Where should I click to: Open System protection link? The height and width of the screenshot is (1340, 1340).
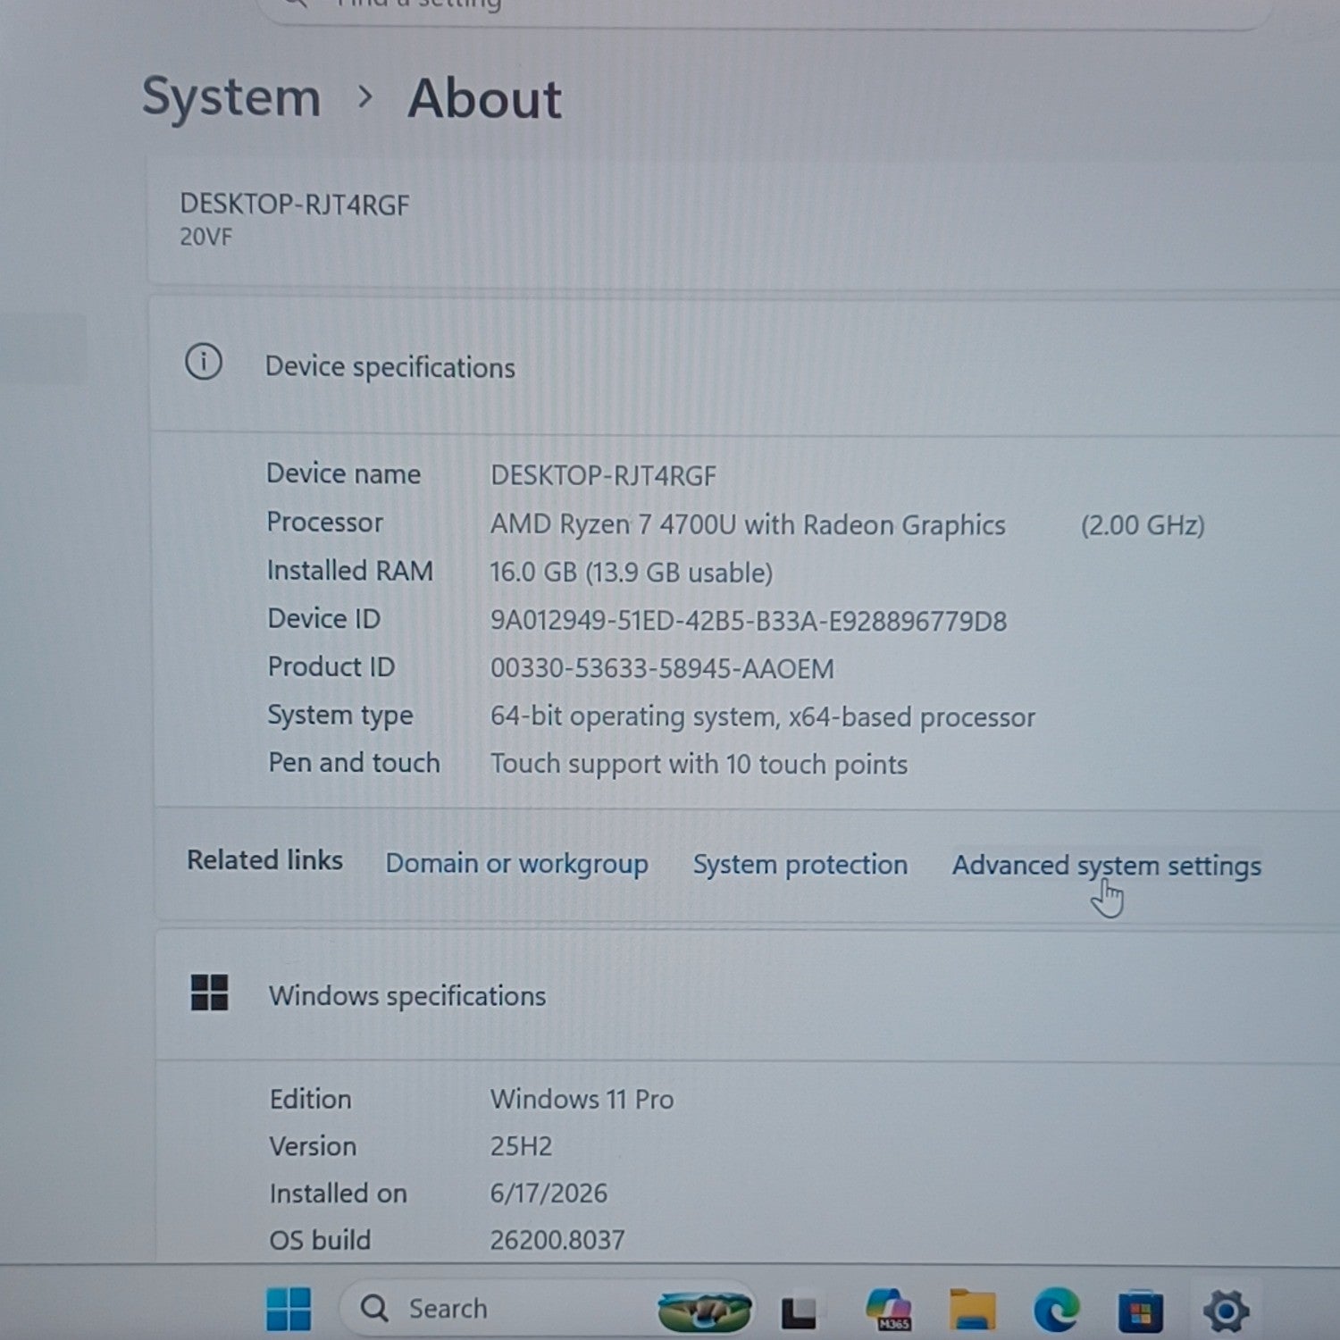click(x=800, y=865)
